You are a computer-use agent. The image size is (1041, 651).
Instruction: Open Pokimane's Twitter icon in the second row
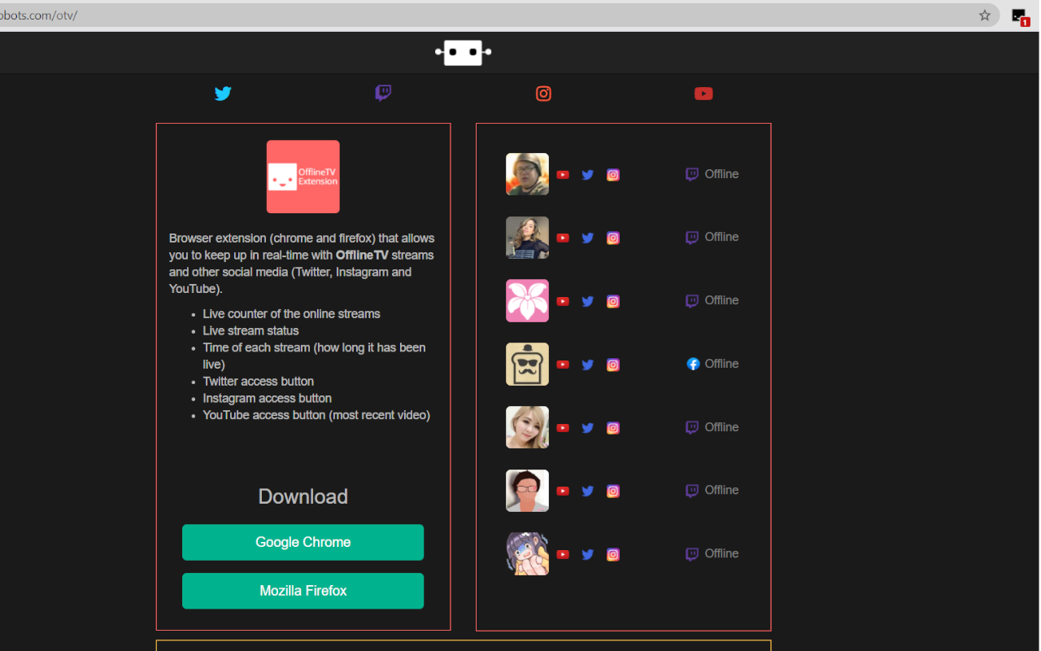point(587,238)
